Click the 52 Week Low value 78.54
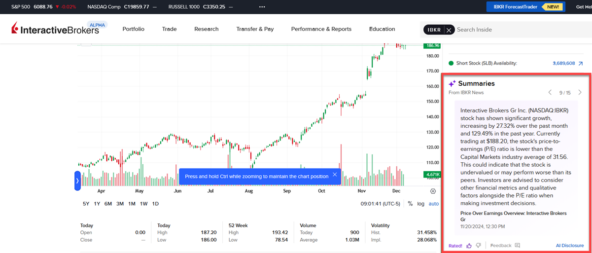The height and width of the screenshot is (253, 592). [281, 240]
